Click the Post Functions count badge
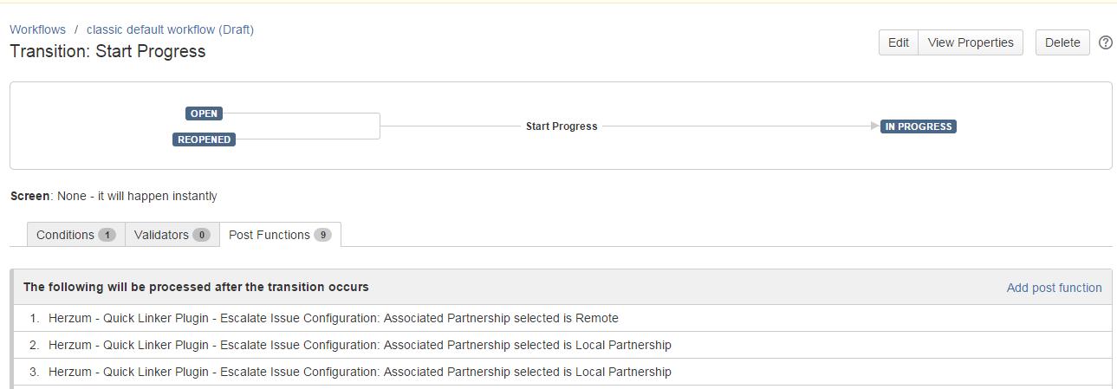This screenshot has height=389, width=1117. click(322, 235)
